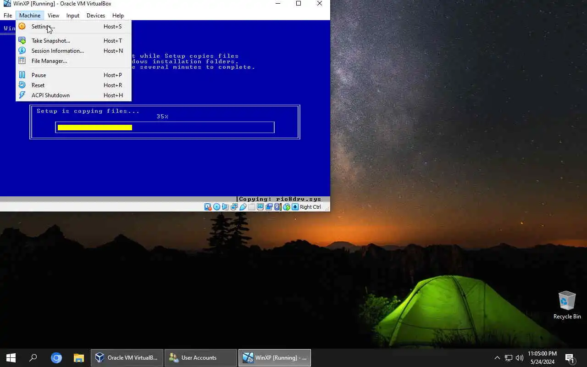The height and width of the screenshot is (367, 587).
Task: Click the Take Snapshot camera icon
Action: point(22,41)
